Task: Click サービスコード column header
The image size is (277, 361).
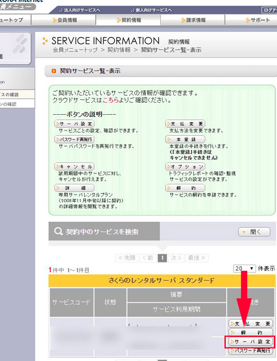Action: click(72, 302)
